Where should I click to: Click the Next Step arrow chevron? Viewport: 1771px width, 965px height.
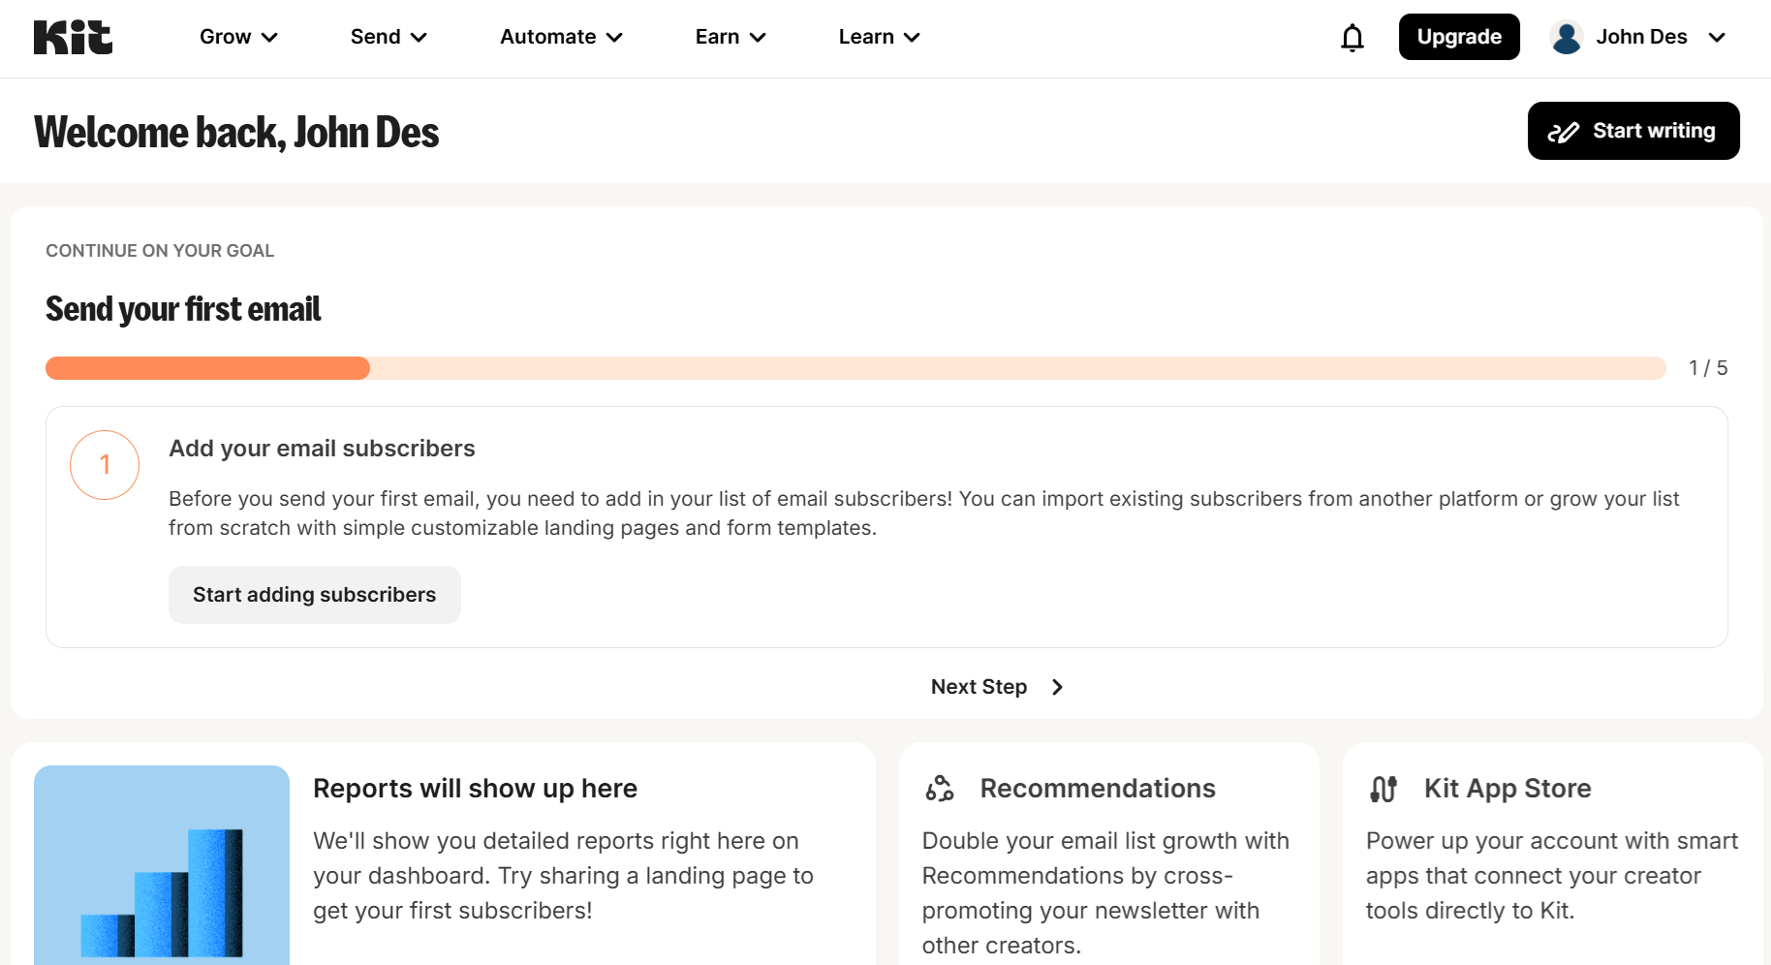pos(1057,687)
